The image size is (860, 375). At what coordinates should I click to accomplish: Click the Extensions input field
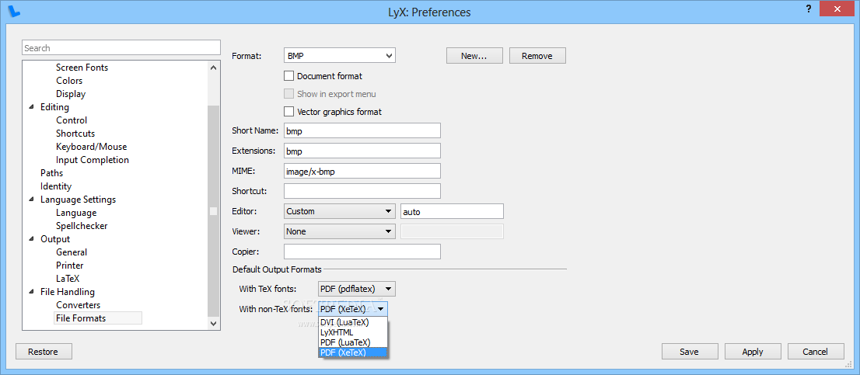[362, 151]
